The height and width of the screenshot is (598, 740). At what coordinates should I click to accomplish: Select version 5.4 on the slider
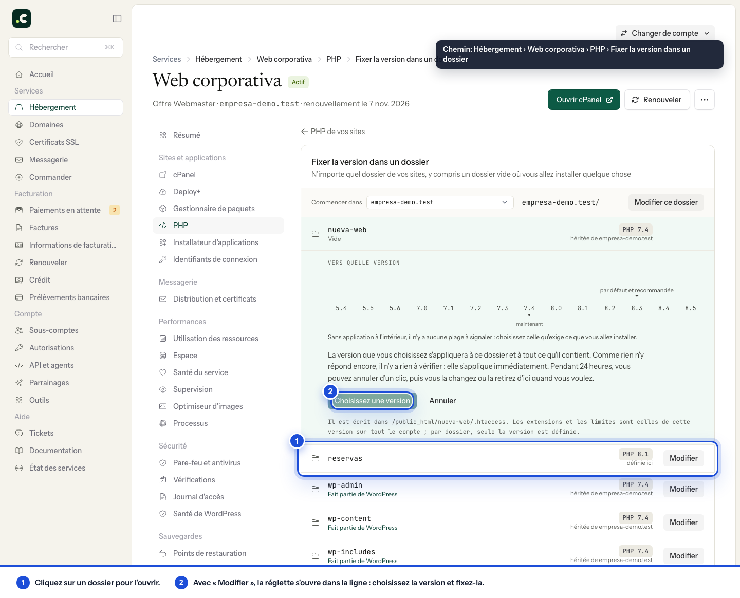coord(341,308)
